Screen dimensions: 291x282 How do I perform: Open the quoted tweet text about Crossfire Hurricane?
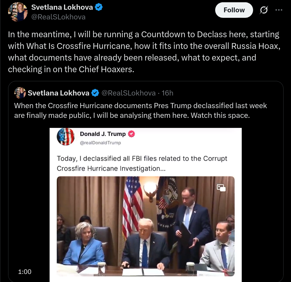tap(141, 110)
